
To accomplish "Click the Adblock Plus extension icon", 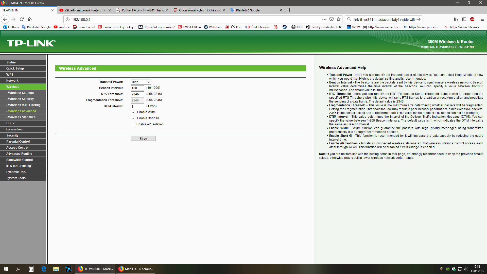I will click(x=472, y=19).
